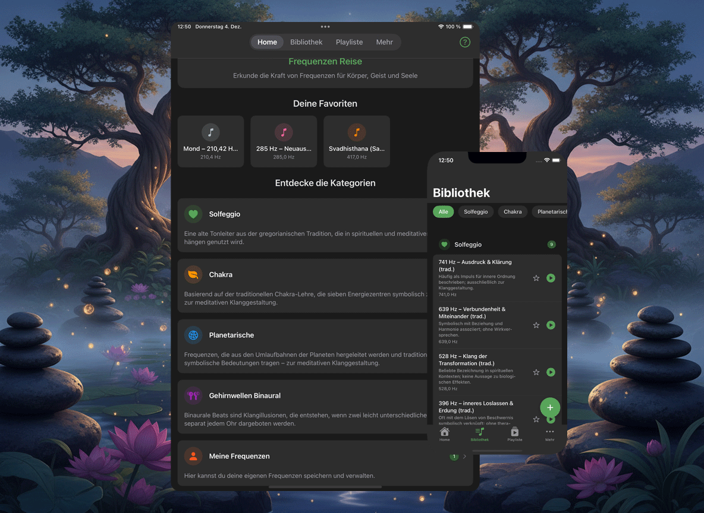Toggle favorite star for 528 Hz
The height and width of the screenshot is (513, 704).
pyautogui.click(x=536, y=372)
